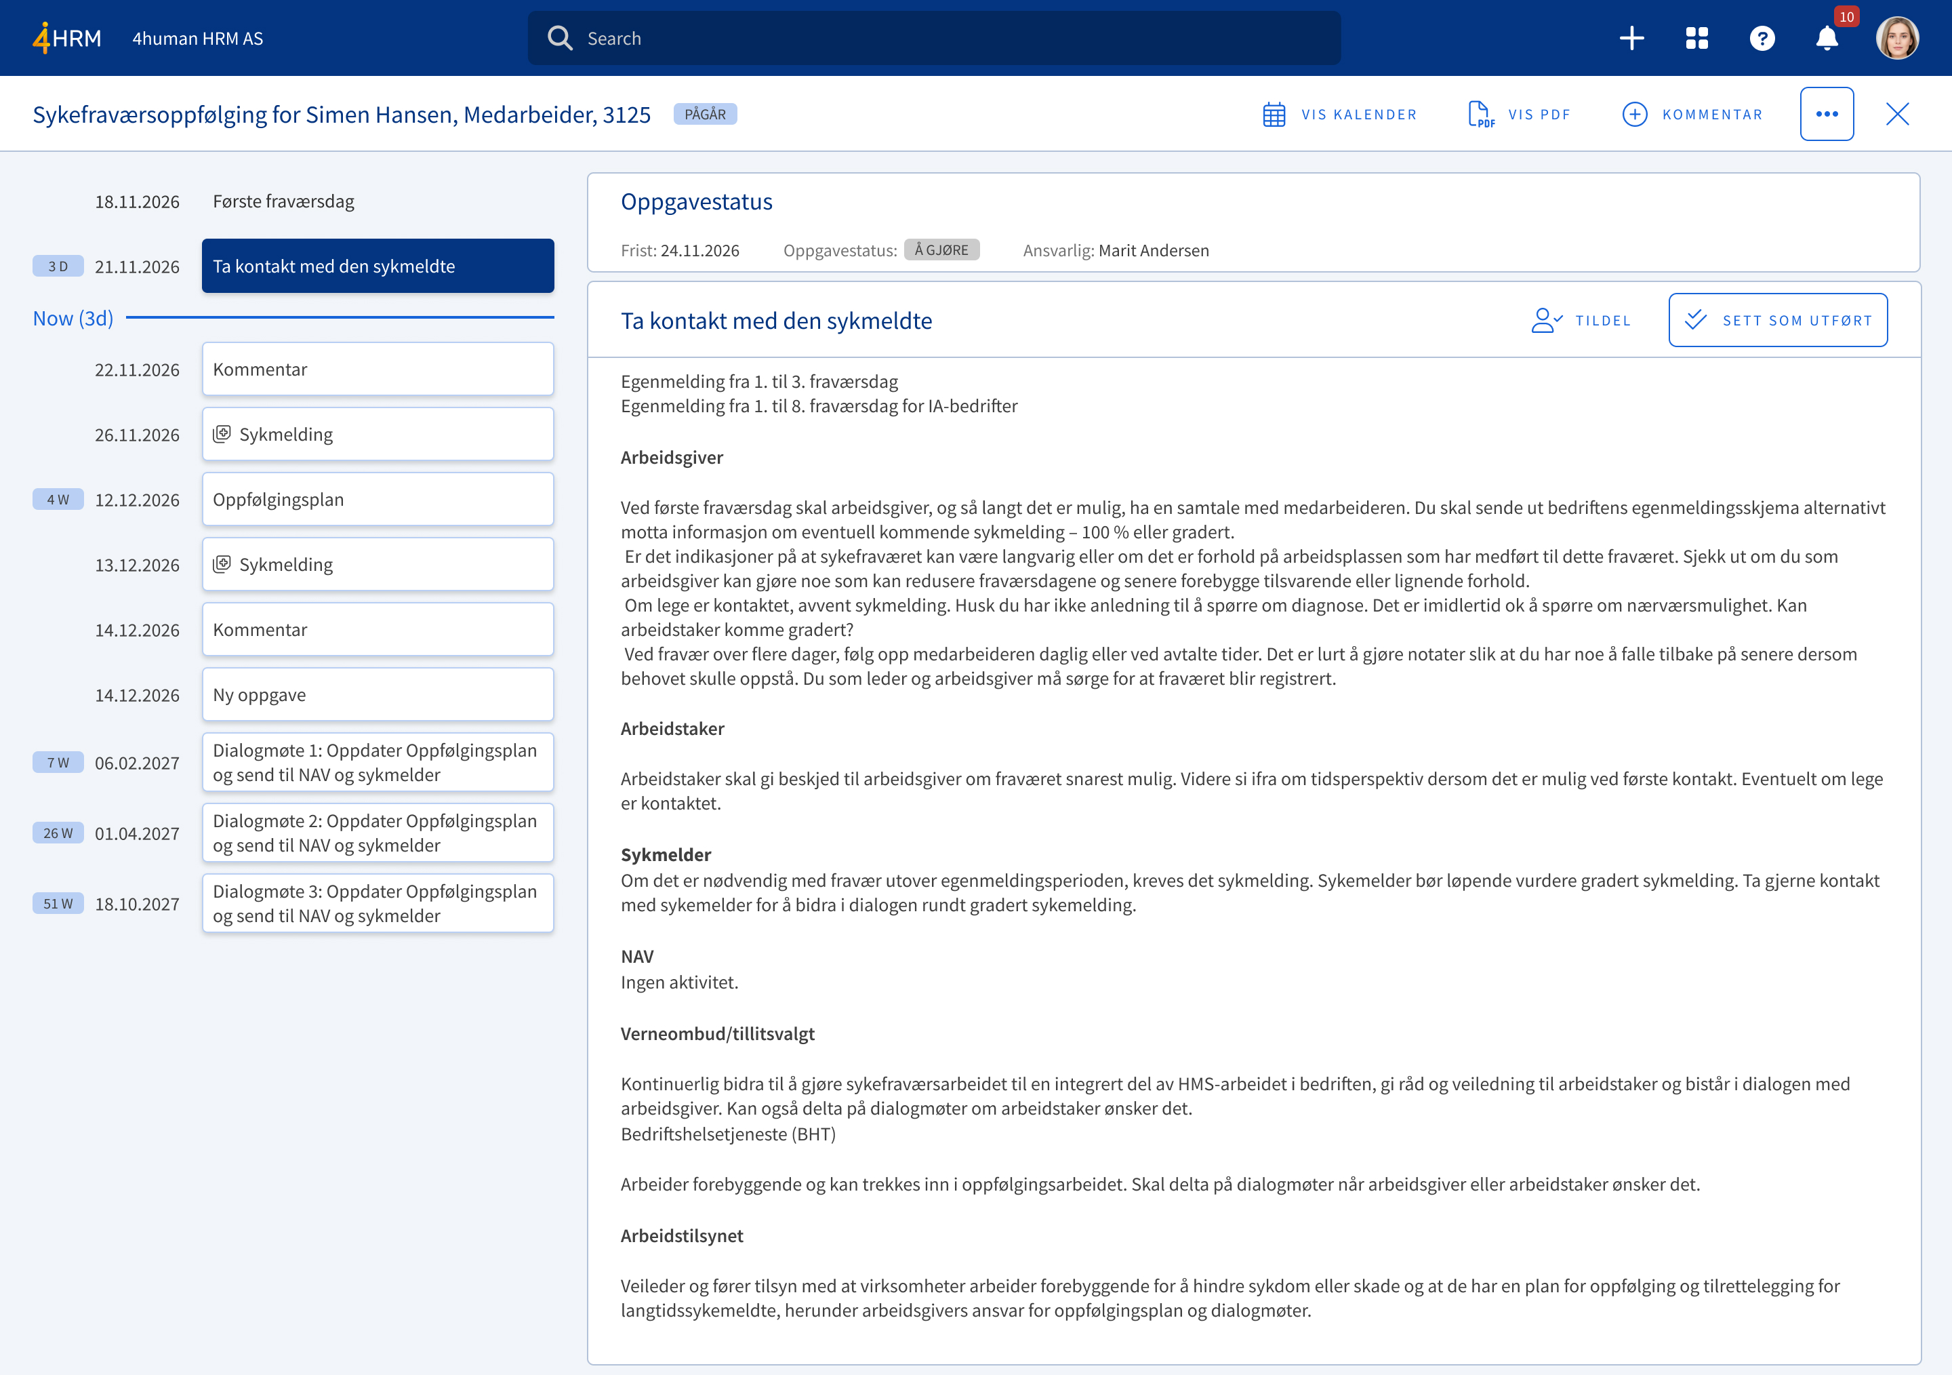Click Sykmelding icon on 13.12.2026 row
Screen dimensions: 1952x1375
tap(221, 565)
